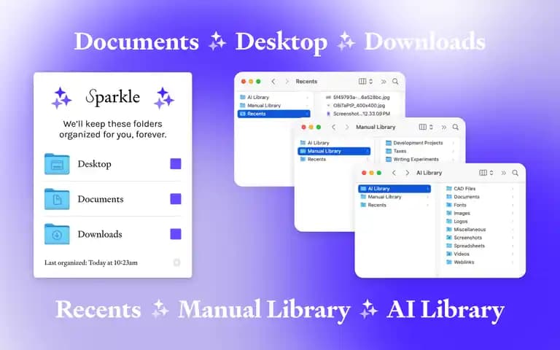Select Recents in the AI Library window sidebar
The image size is (560, 350).
(394, 205)
